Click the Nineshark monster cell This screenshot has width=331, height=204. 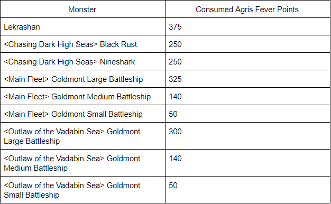pos(82,62)
